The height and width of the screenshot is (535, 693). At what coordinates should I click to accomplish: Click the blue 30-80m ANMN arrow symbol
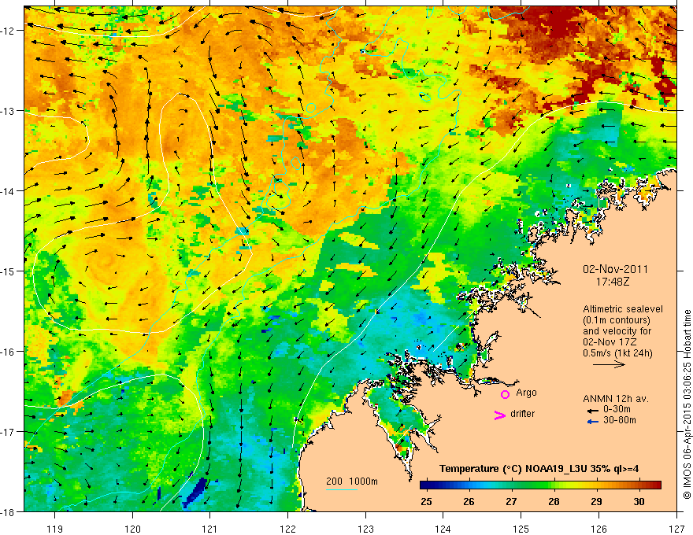pyautogui.click(x=593, y=422)
